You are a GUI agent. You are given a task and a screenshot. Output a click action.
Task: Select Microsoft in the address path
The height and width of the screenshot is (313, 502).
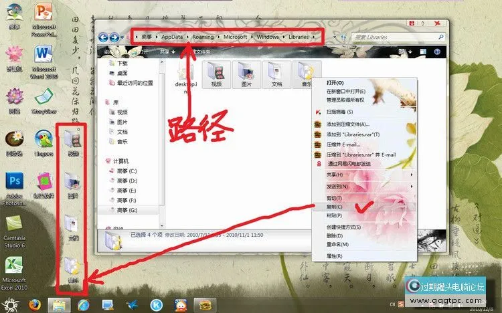click(236, 37)
